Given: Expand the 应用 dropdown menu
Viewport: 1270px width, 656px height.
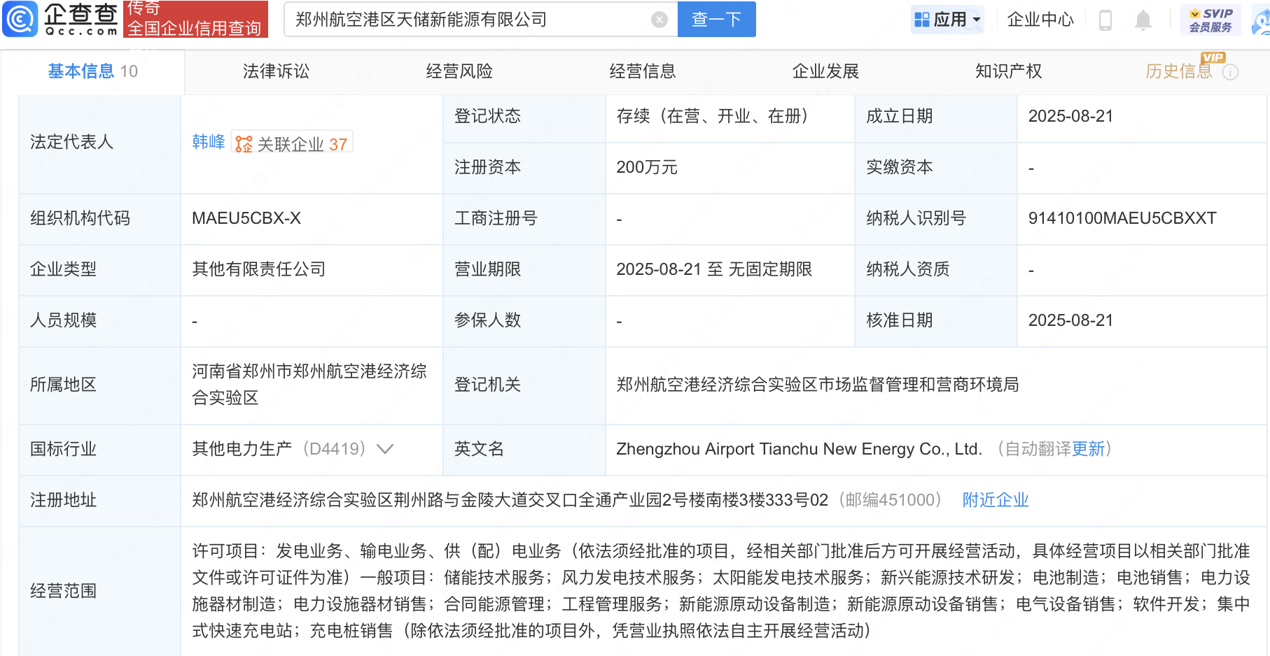Looking at the screenshot, I should (x=977, y=20).
